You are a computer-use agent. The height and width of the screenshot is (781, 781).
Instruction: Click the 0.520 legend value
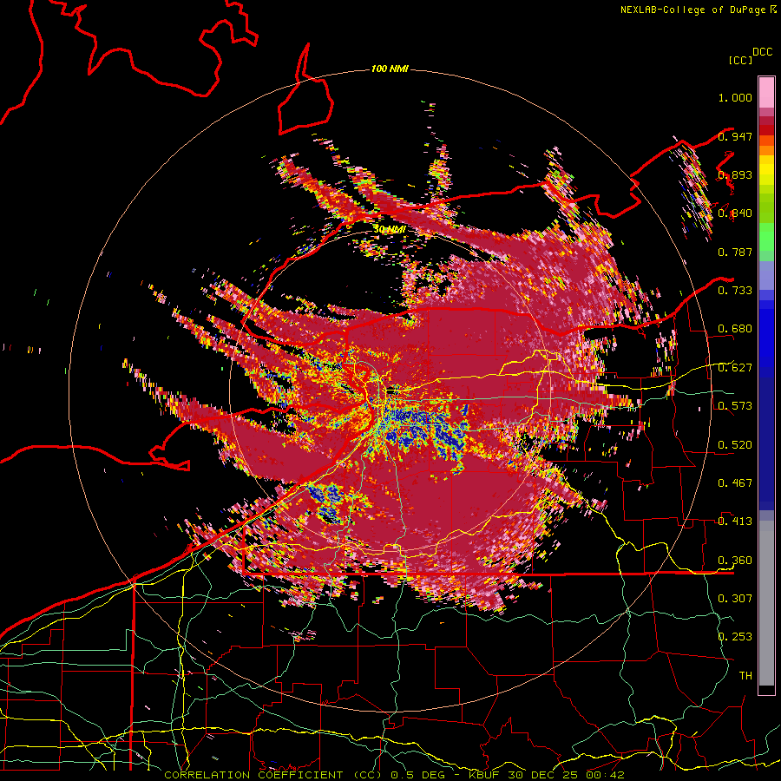[x=735, y=445]
